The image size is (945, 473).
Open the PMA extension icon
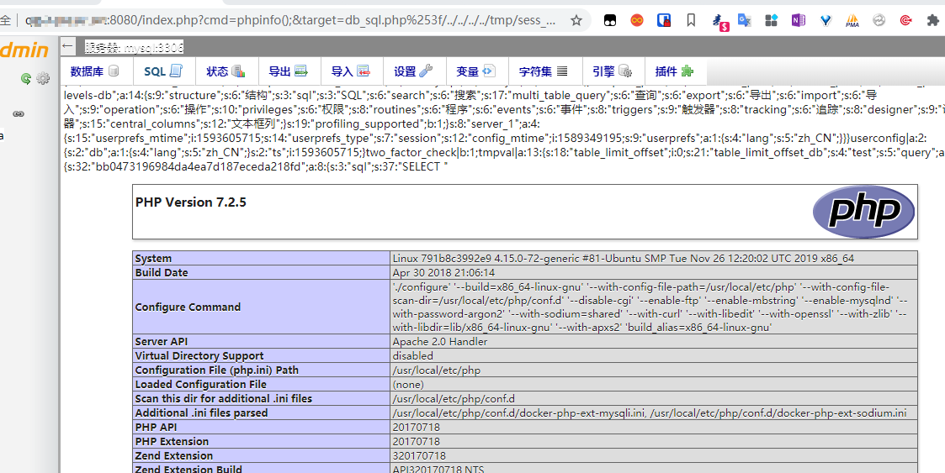852,20
